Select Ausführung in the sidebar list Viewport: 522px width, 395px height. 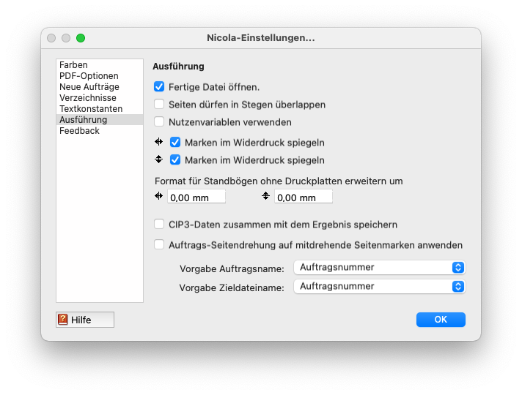coord(100,119)
